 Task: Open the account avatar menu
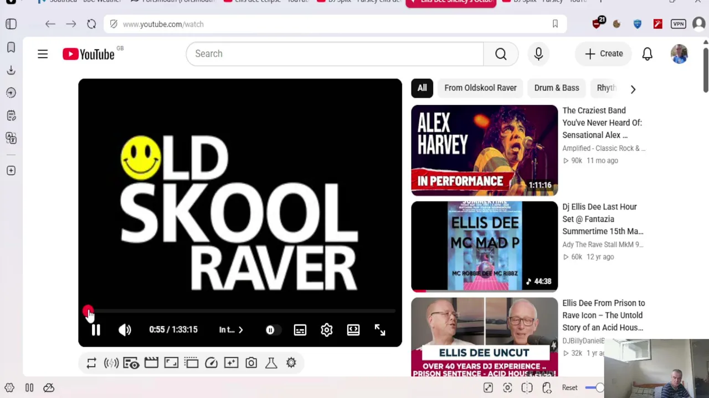click(x=679, y=54)
